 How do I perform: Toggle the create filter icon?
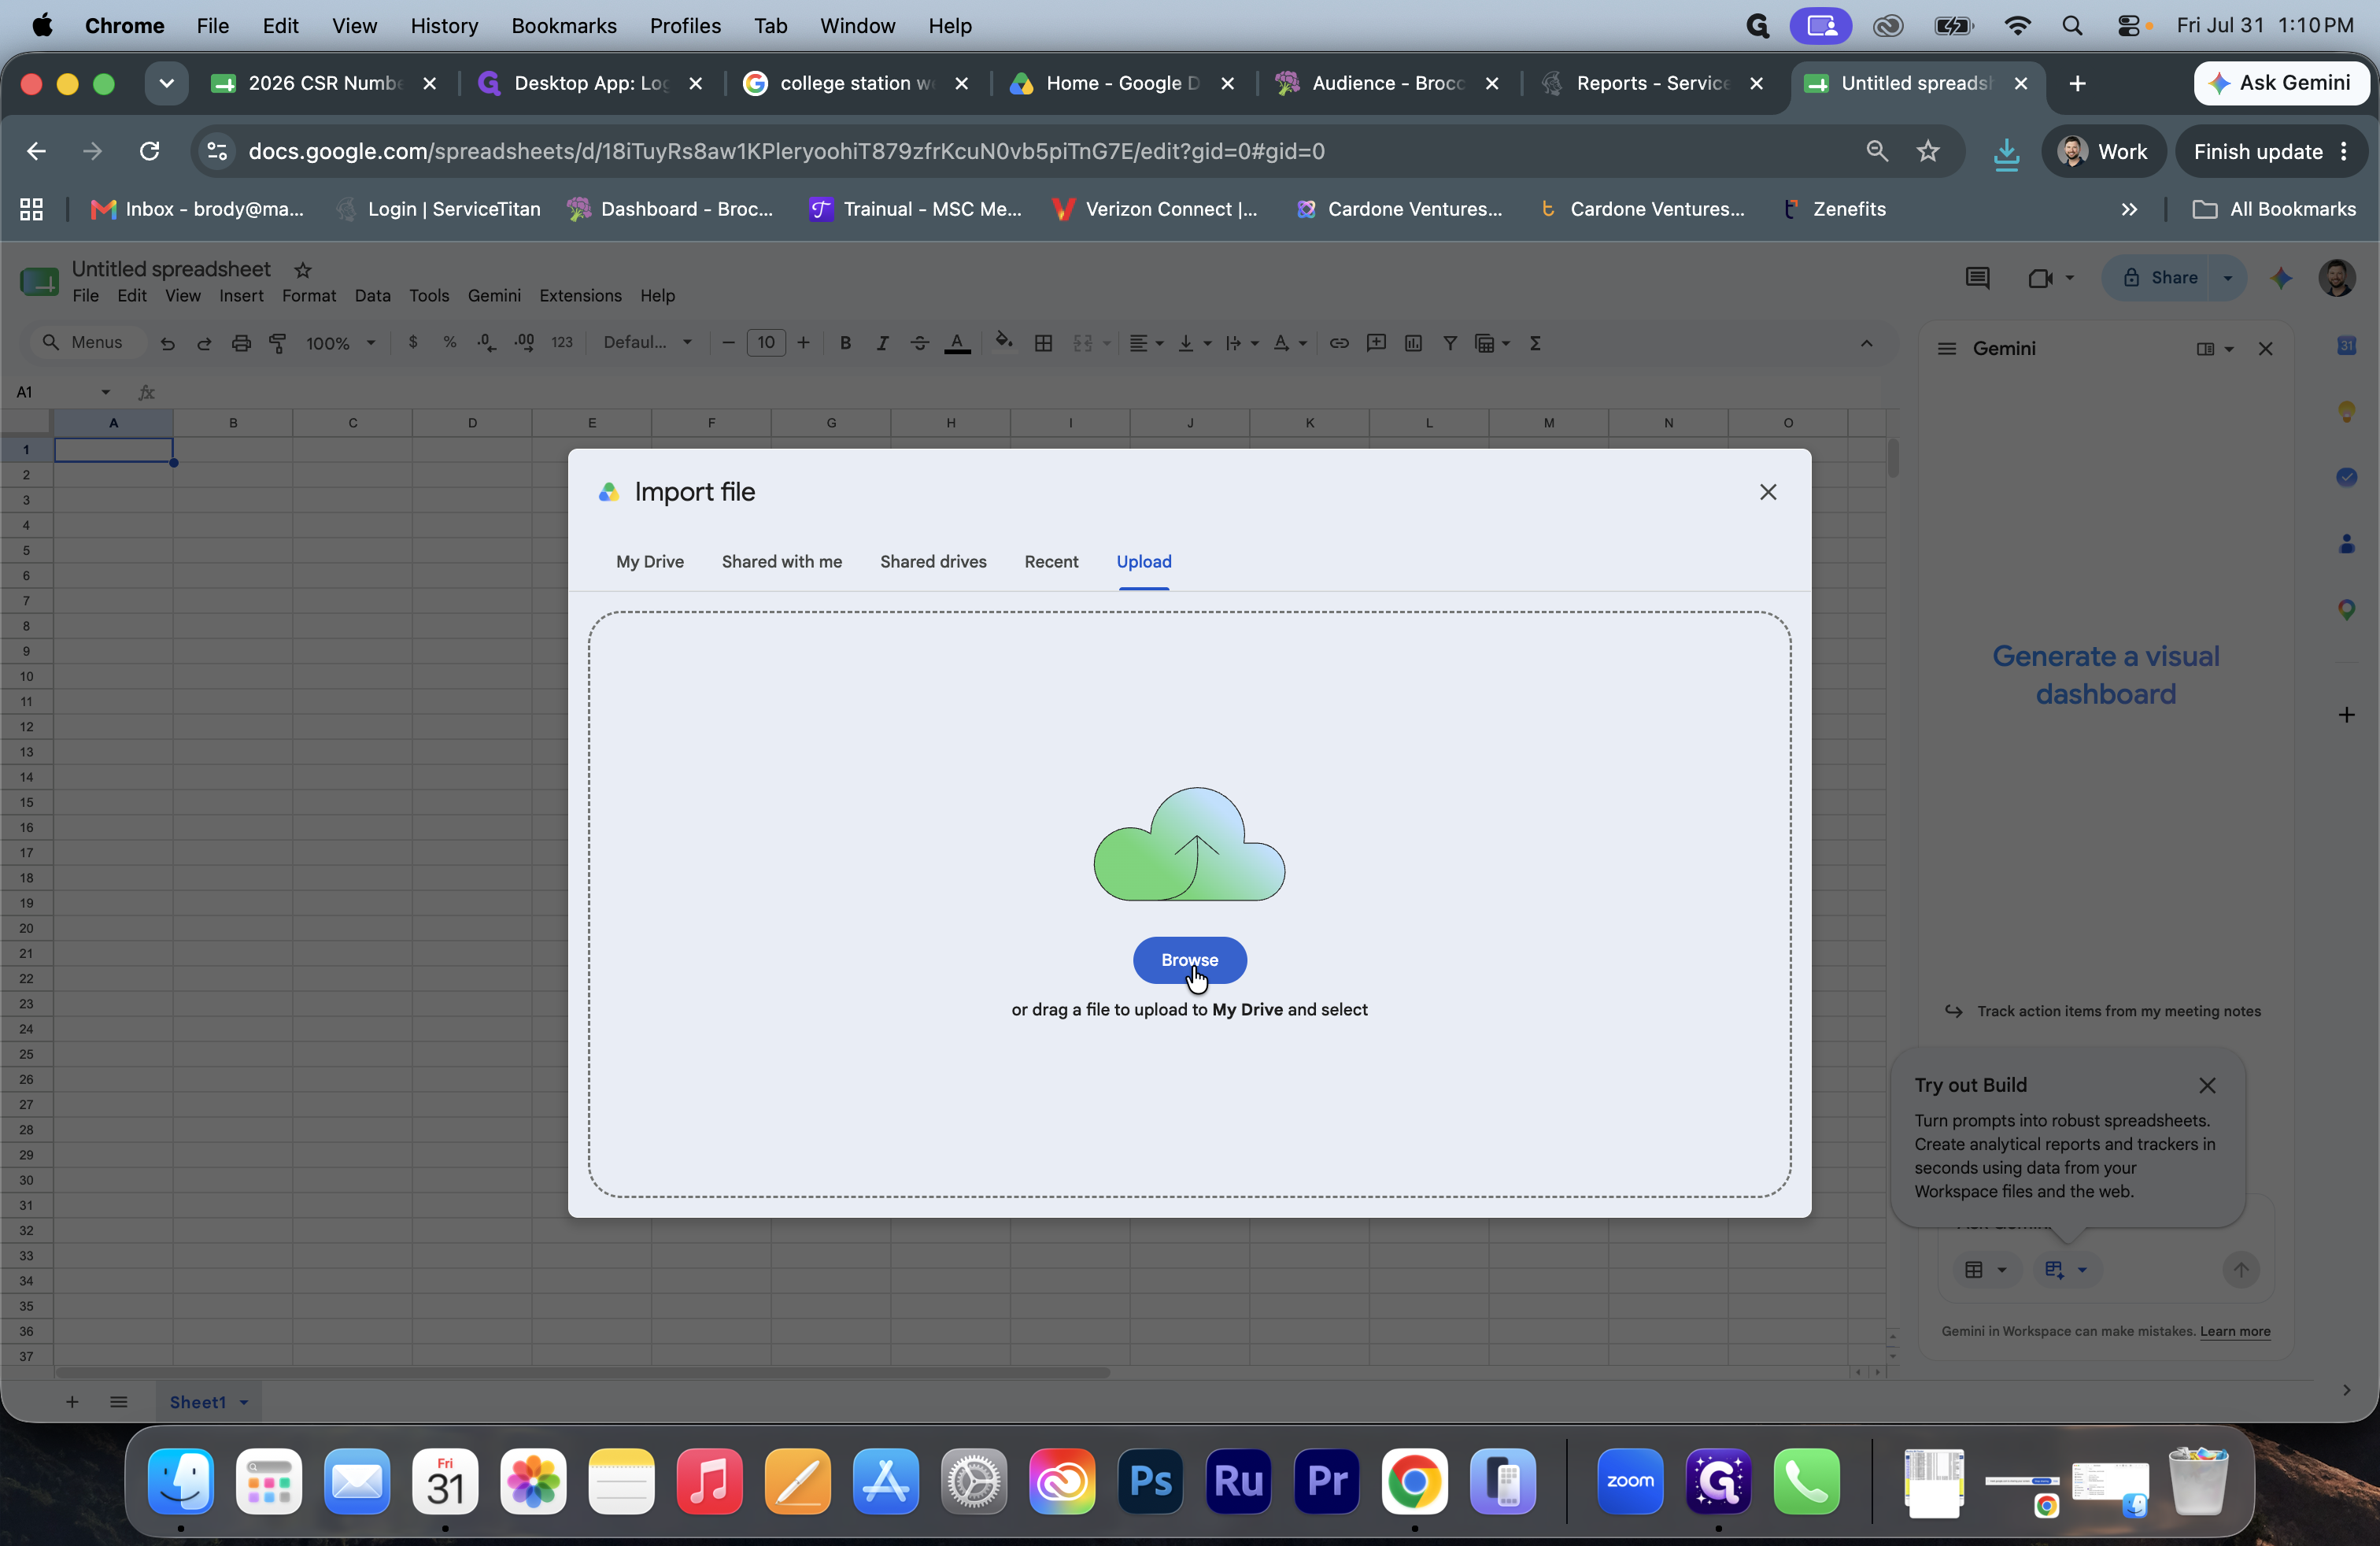click(1450, 343)
